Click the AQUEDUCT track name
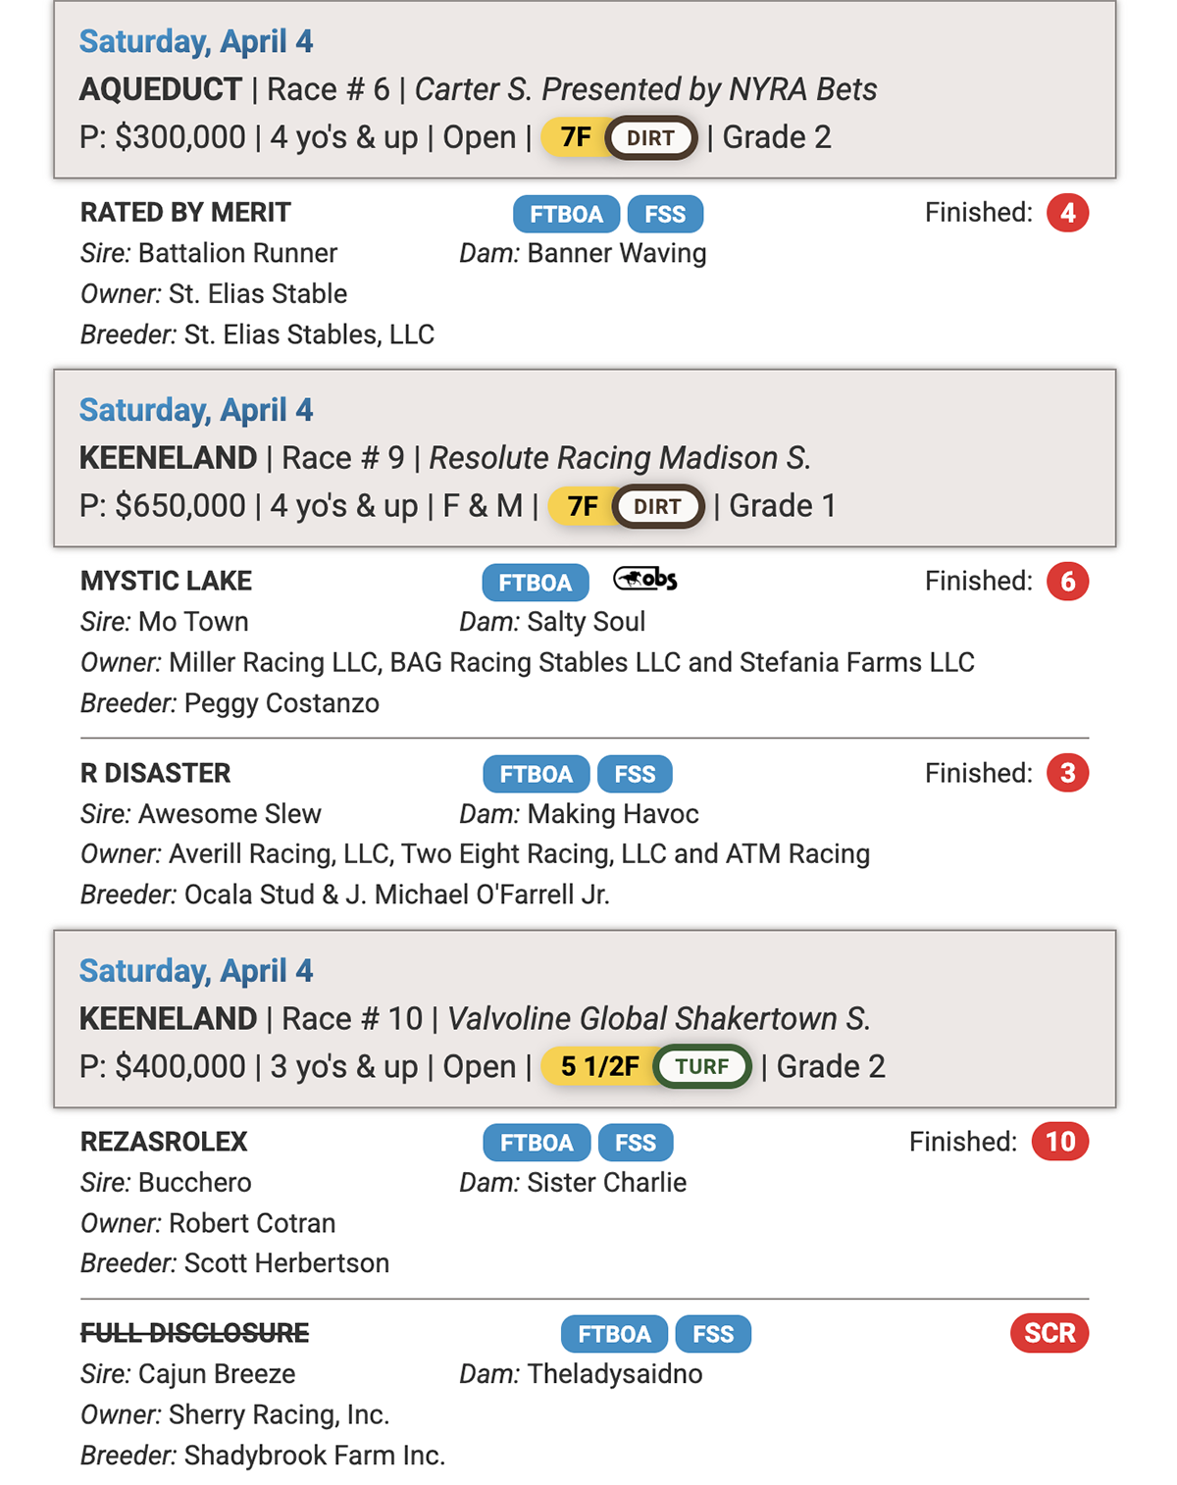 [x=161, y=90]
